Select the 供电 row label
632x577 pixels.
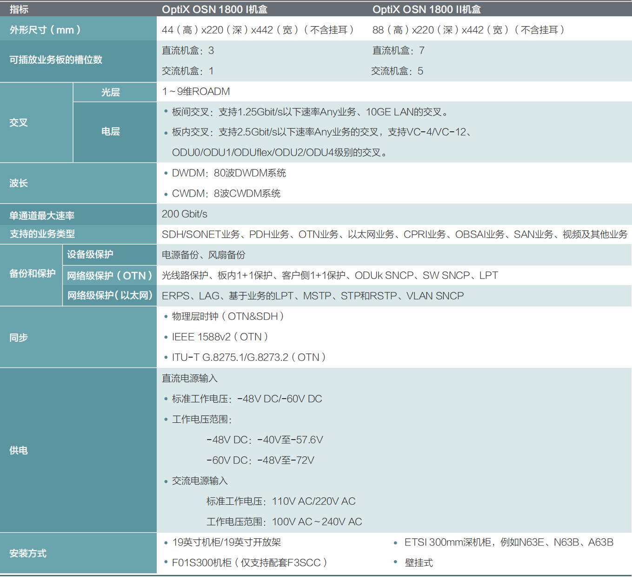[x=19, y=450]
